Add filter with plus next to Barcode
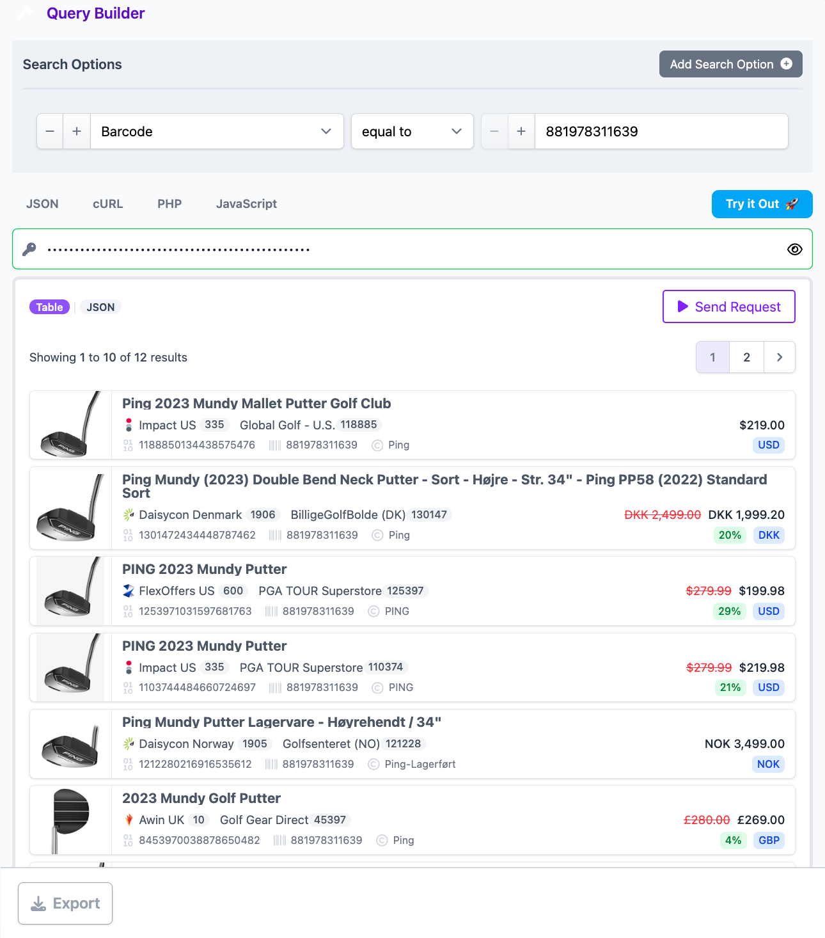Image resolution: width=825 pixels, height=938 pixels. pyautogui.click(x=77, y=131)
